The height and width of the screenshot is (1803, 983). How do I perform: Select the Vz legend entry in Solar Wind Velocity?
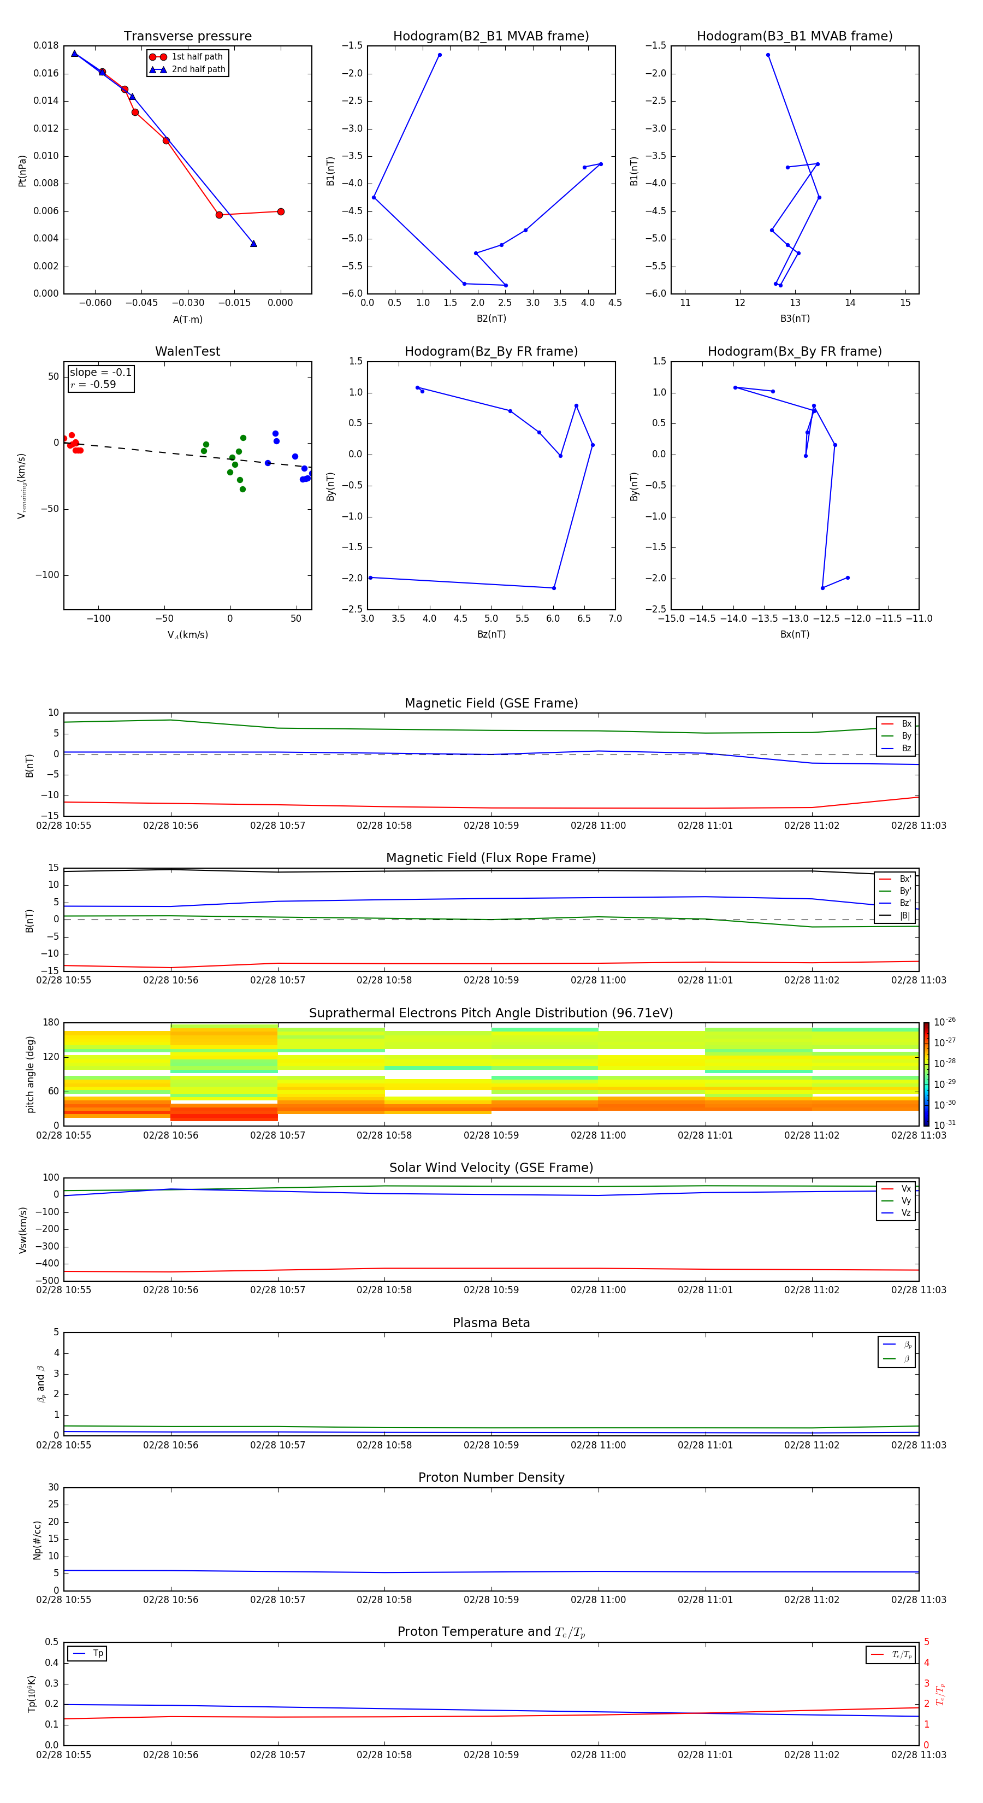pyautogui.click(x=896, y=1212)
